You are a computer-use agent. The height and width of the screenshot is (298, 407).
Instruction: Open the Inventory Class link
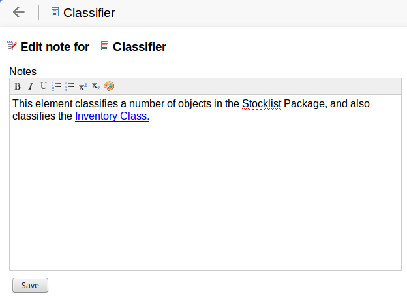click(x=112, y=117)
